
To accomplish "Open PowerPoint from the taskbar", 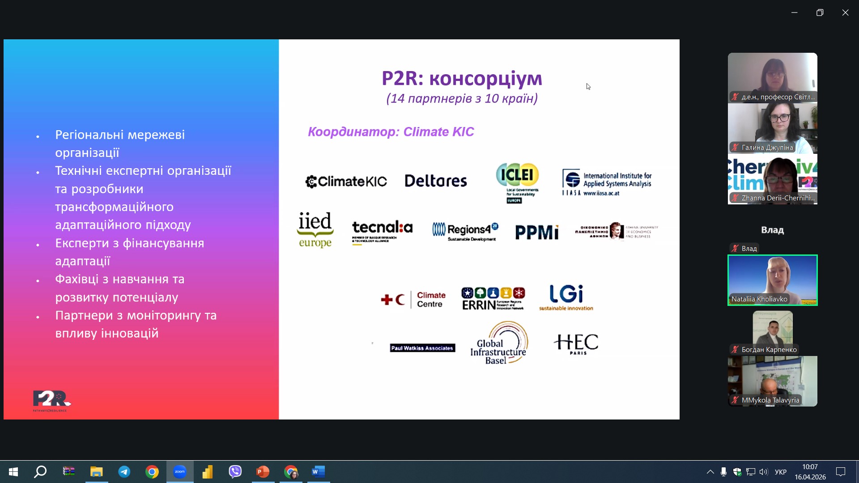I will 263,472.
